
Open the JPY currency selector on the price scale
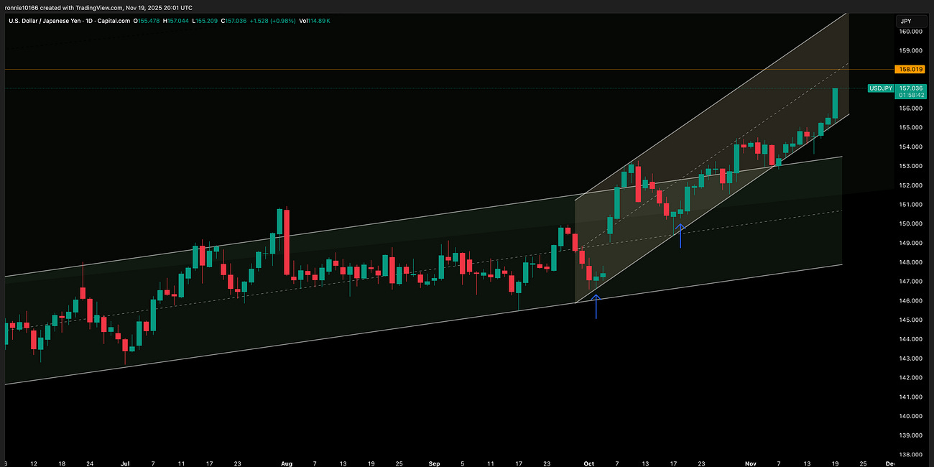tap(911, 21)
